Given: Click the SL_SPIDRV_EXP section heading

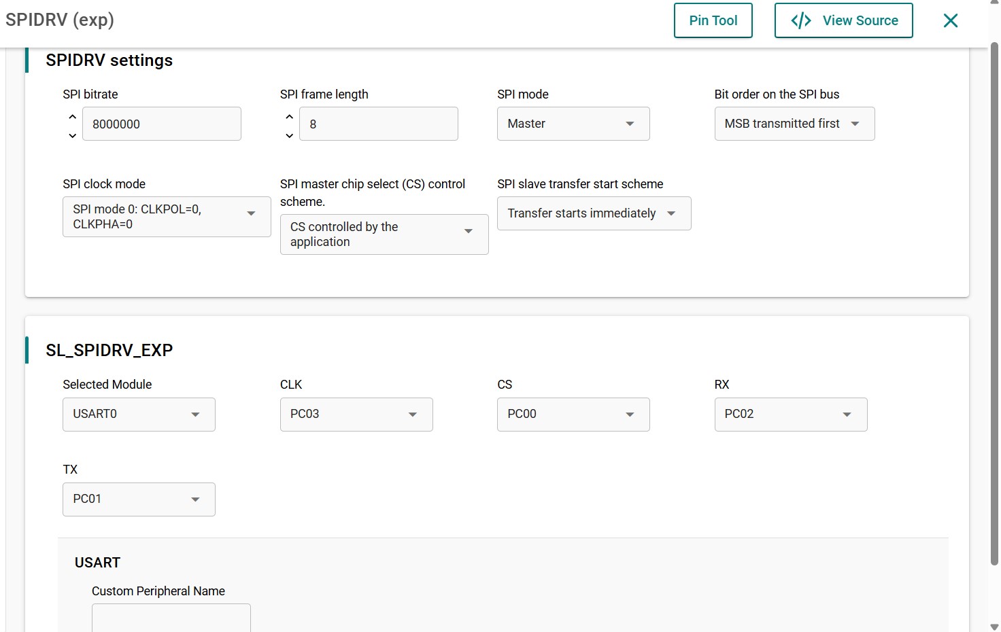Looking at the screenshot, I should click(109, 350).
